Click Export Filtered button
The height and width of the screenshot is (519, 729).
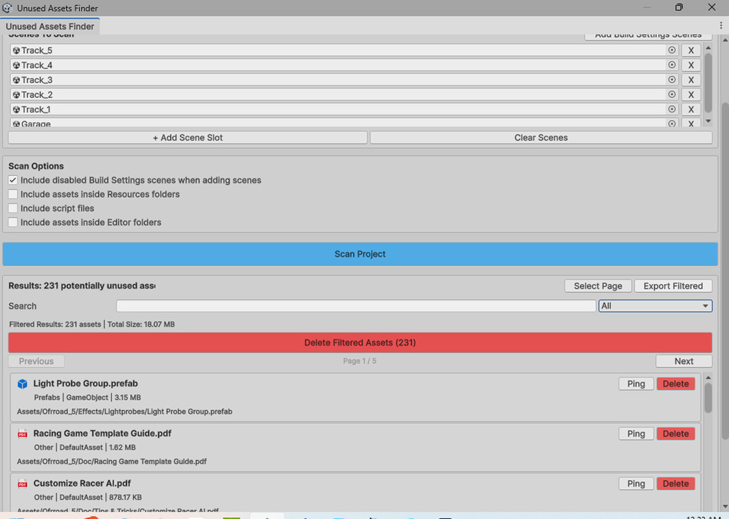(x=673, y=286)
